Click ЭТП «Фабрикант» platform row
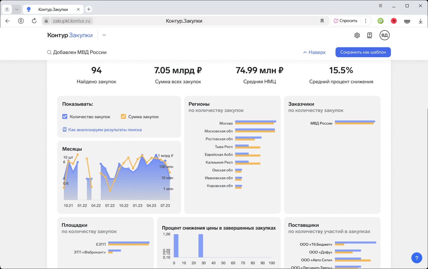428x269 pixels. 97,251
